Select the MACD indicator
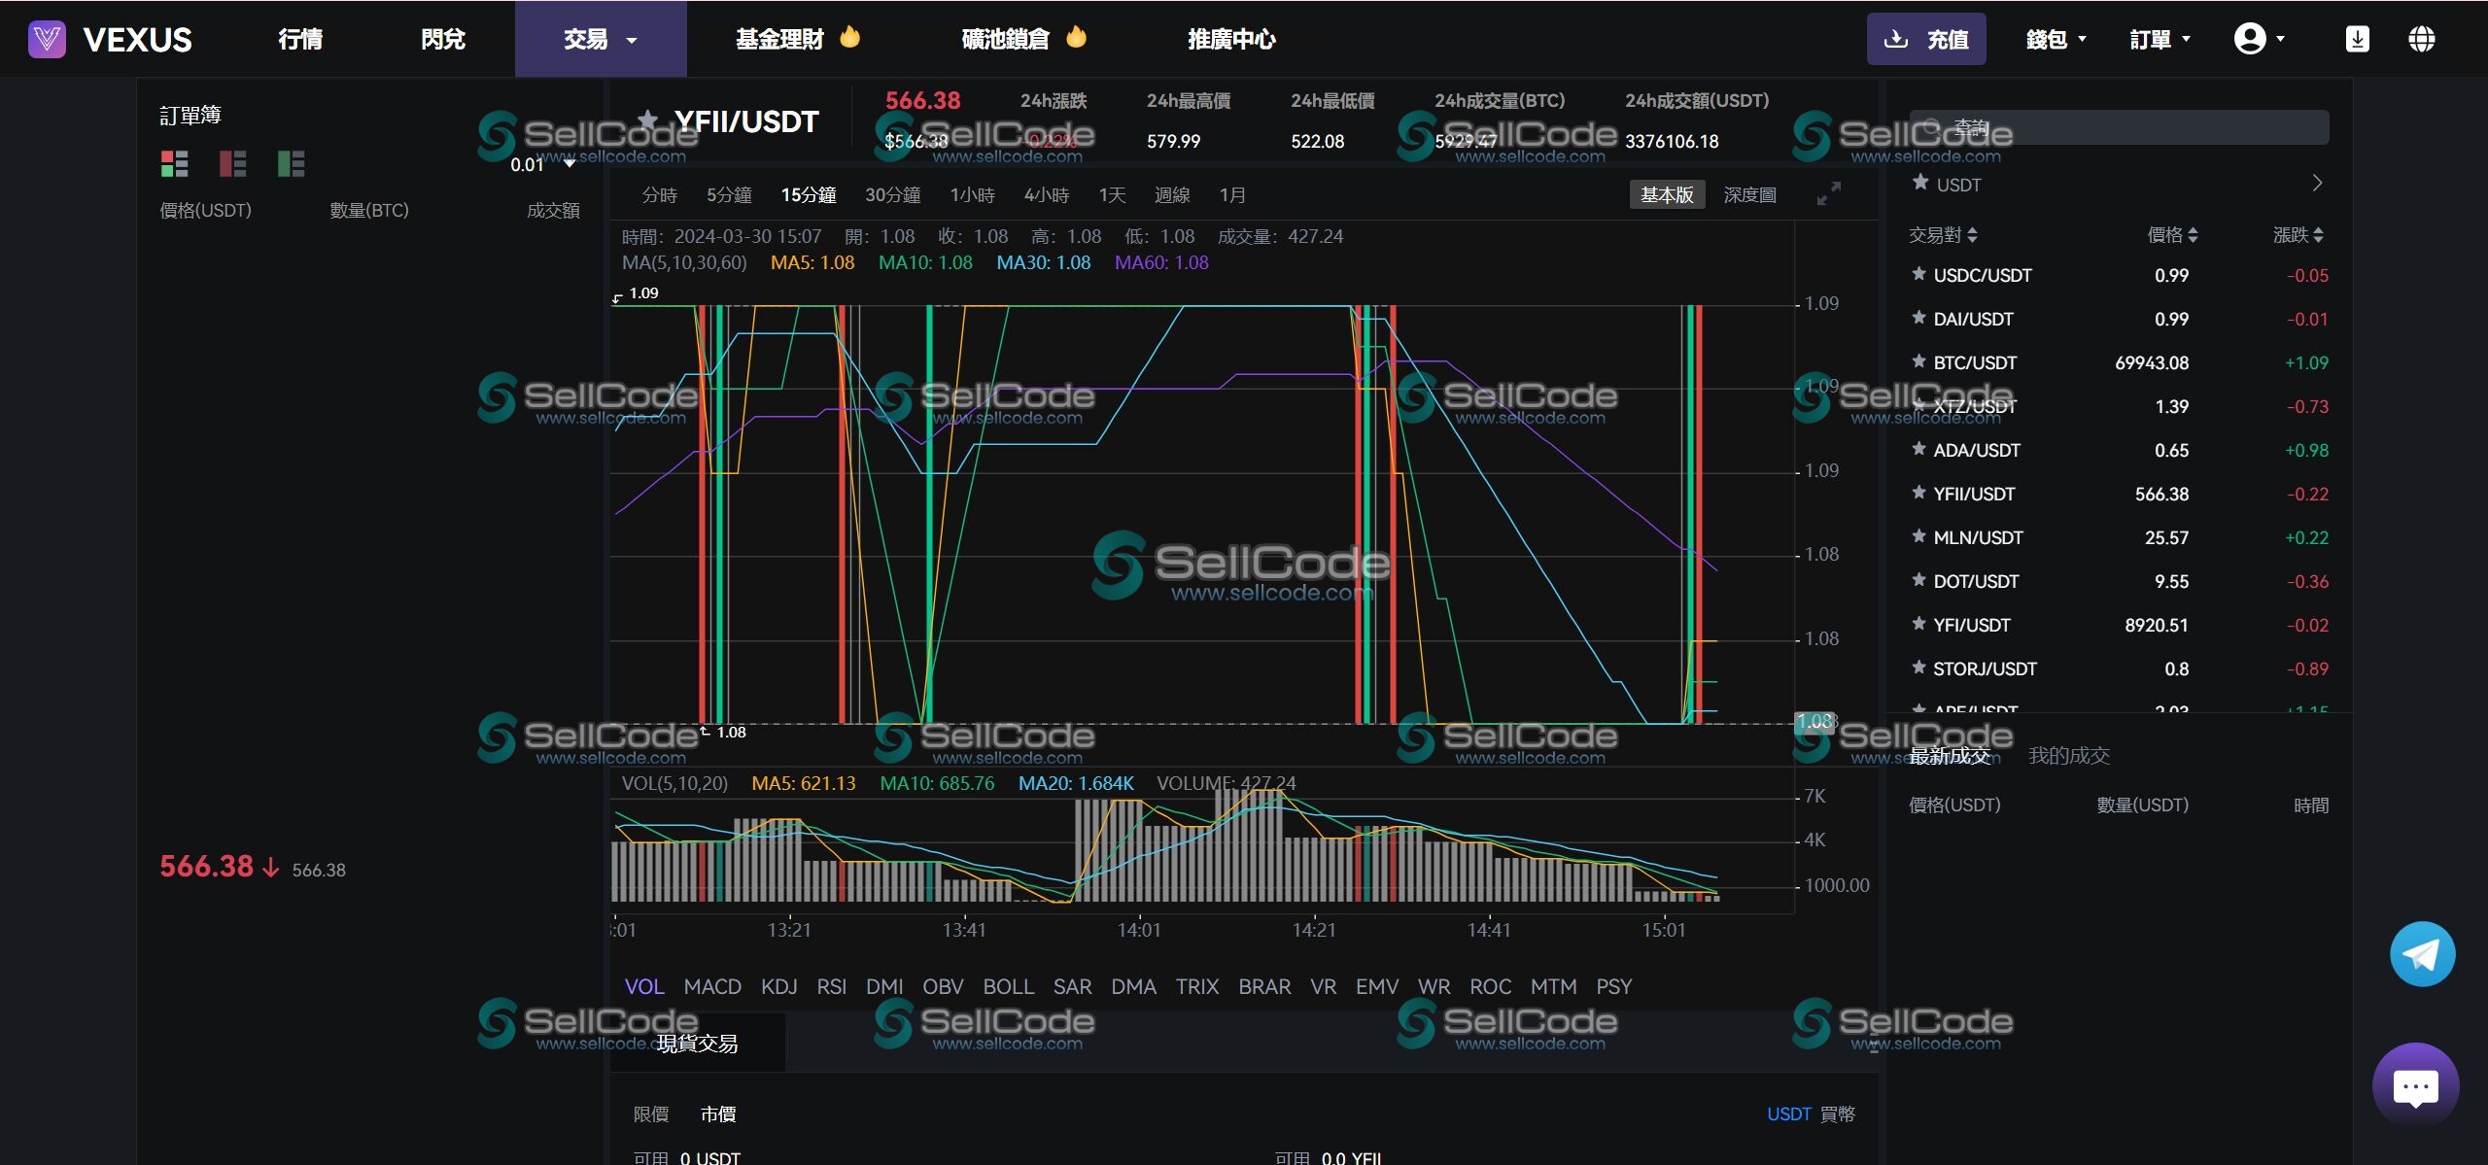Viewport: 2488px width, 1165px height. tap(712, 986)
